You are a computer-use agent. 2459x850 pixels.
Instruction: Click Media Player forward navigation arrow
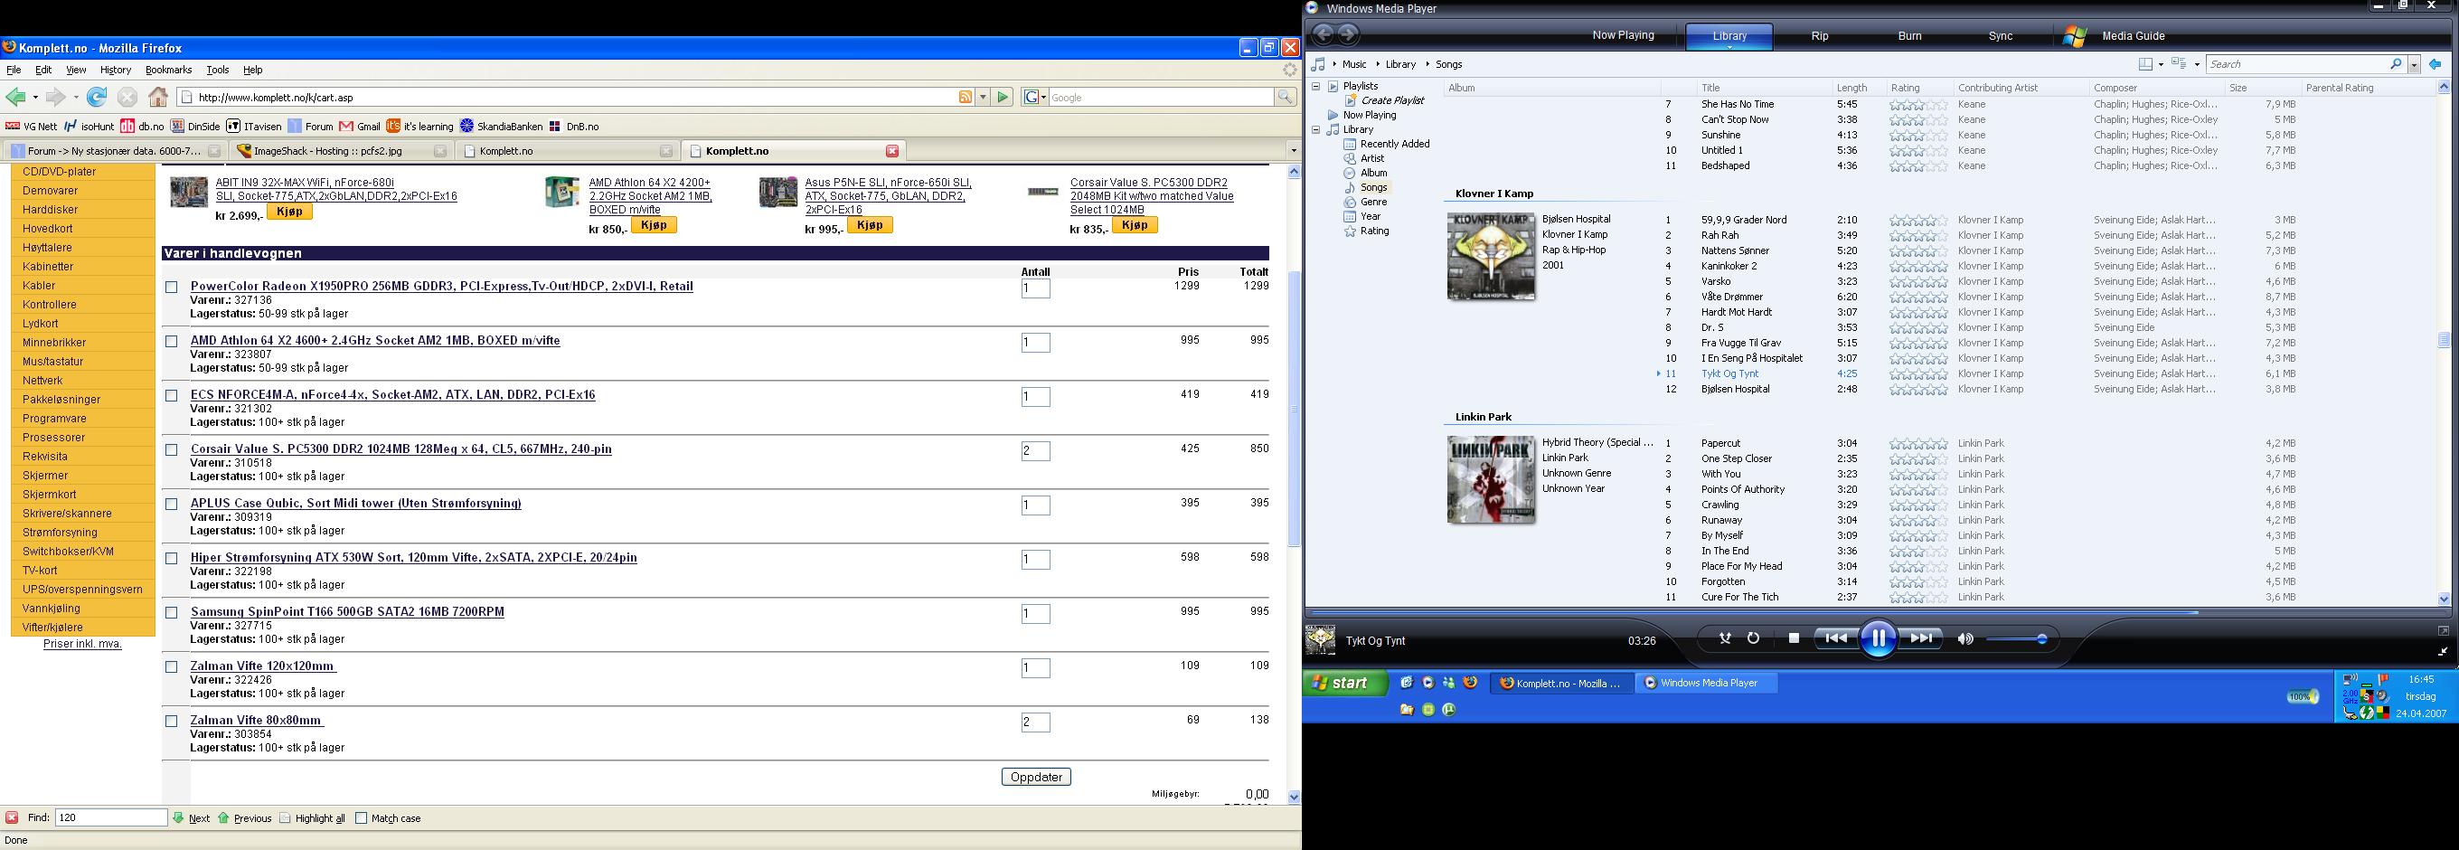click(x=1348, y=35)
